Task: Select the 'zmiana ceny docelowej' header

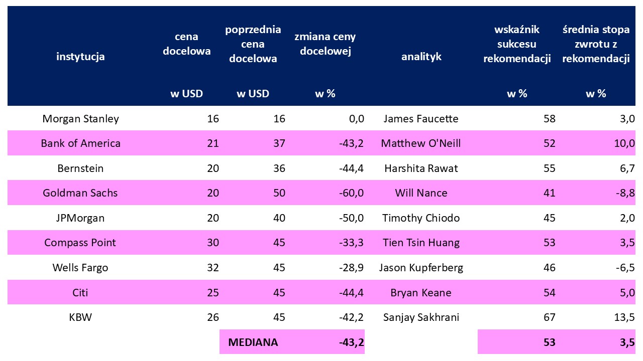Action: click(325, 44)
